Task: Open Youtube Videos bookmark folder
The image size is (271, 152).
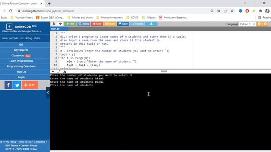Action: coord(22,17)
